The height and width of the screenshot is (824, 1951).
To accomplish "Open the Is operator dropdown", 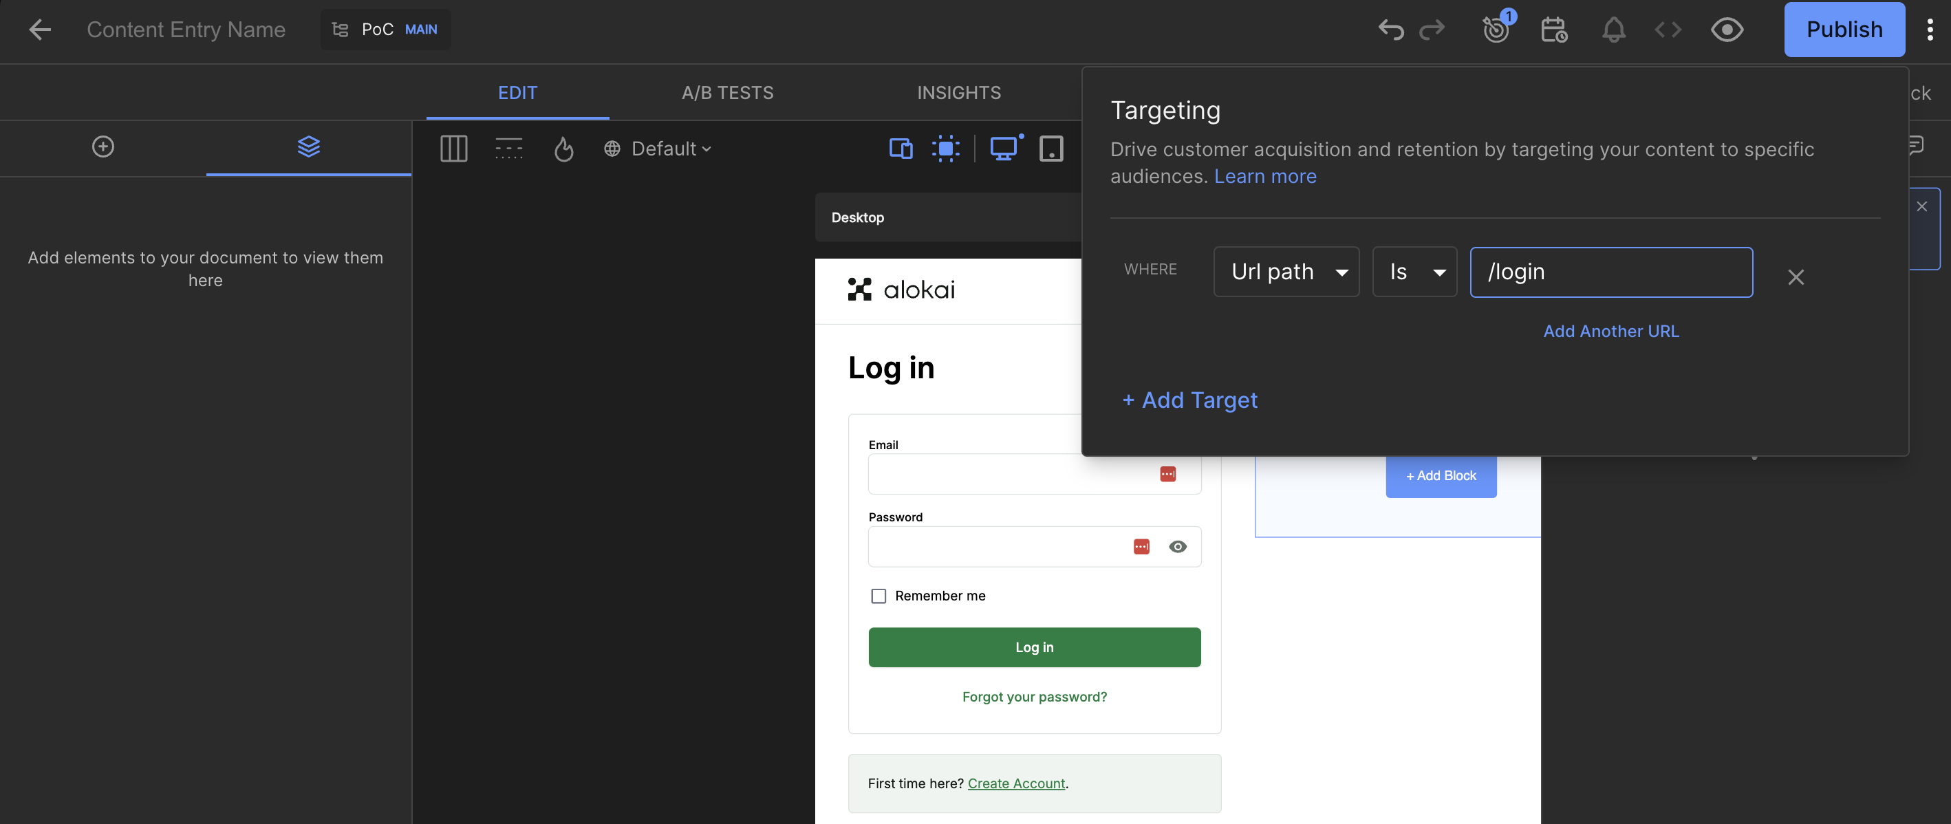I will [1414, 272].
